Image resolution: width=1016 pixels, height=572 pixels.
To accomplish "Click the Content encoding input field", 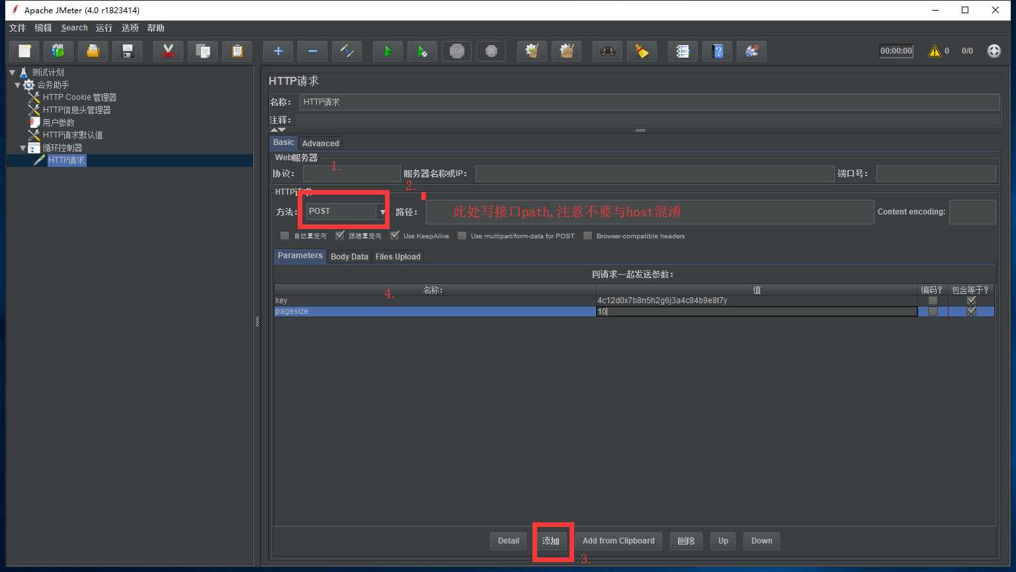I will click(972, 212).
